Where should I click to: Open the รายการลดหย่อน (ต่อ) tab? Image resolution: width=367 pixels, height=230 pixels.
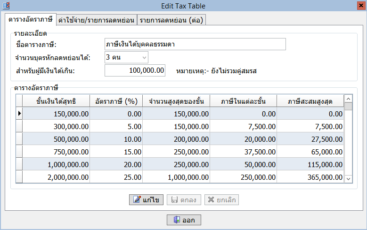point(171,20)
